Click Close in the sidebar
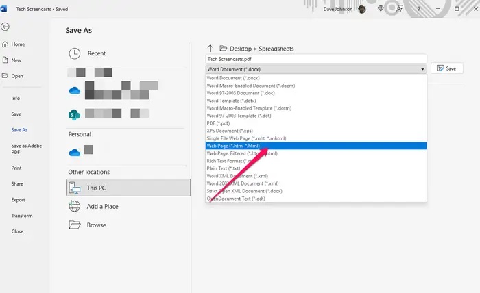 17,231
